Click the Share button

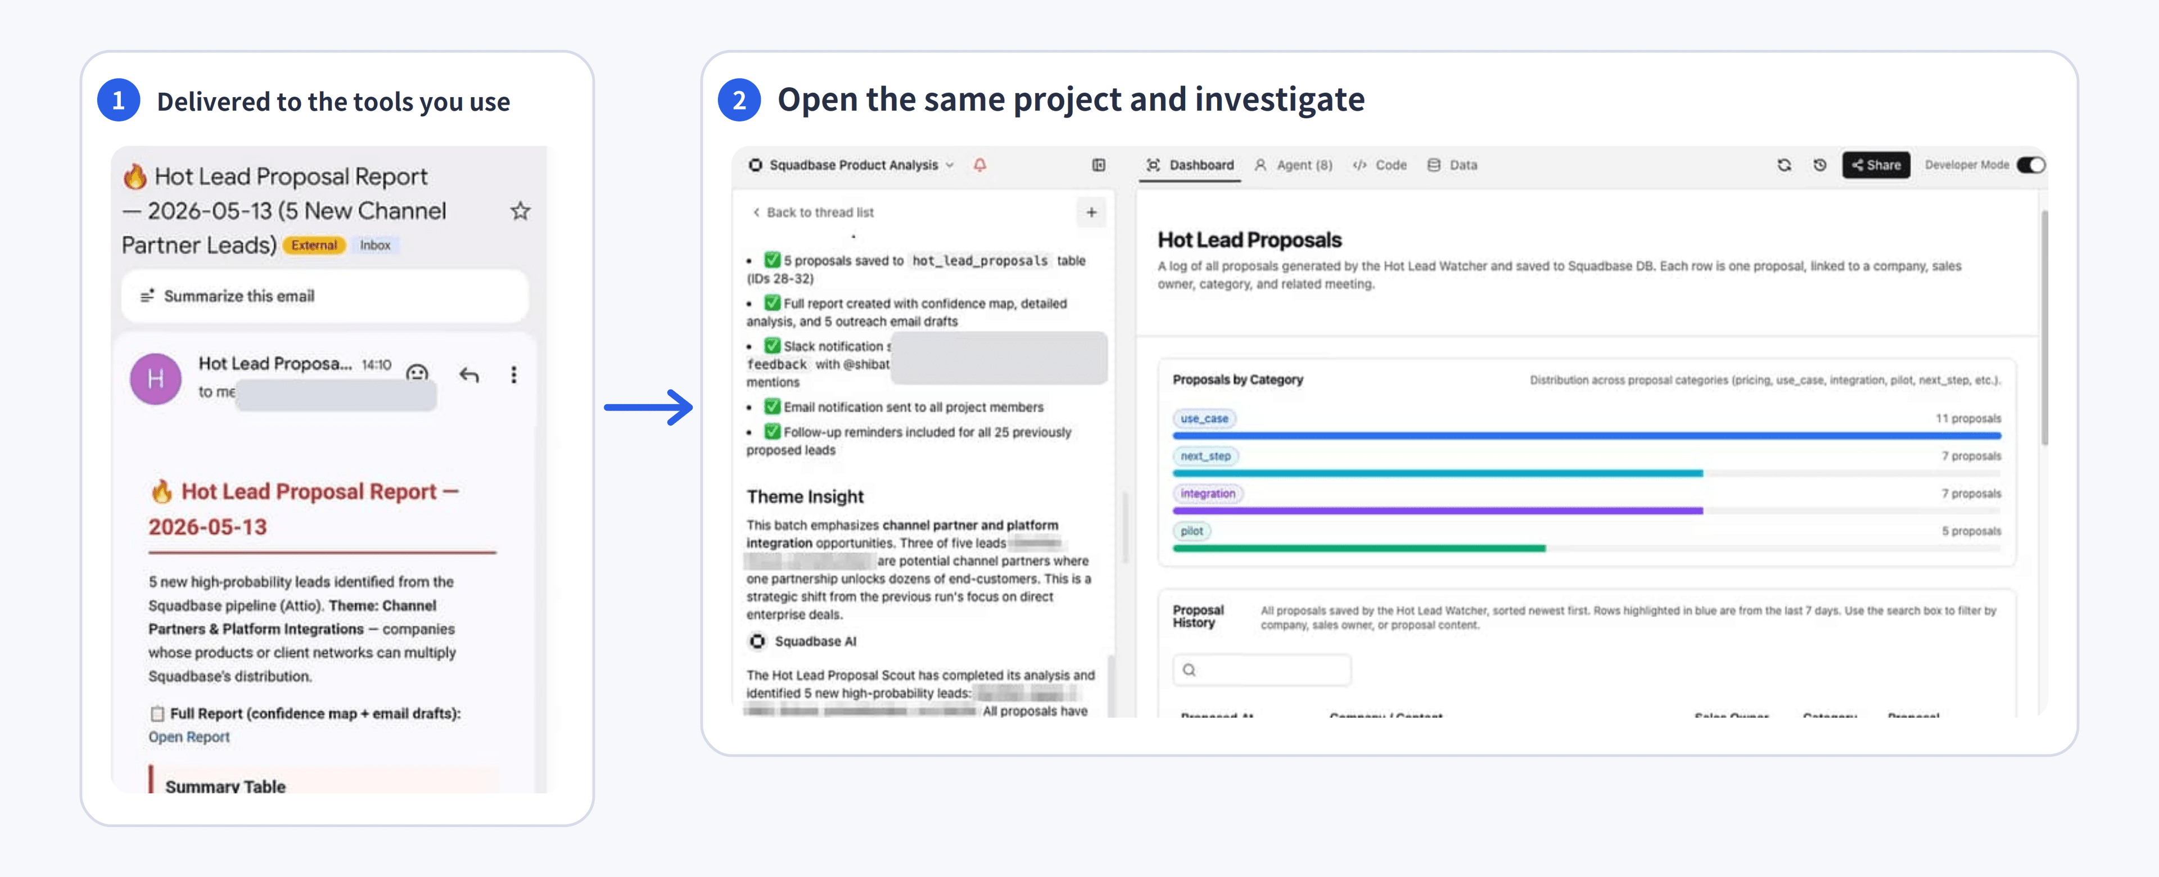click(x=1876, y=165)
